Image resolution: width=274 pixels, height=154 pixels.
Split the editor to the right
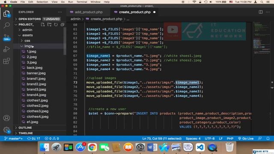coord(261,12)
